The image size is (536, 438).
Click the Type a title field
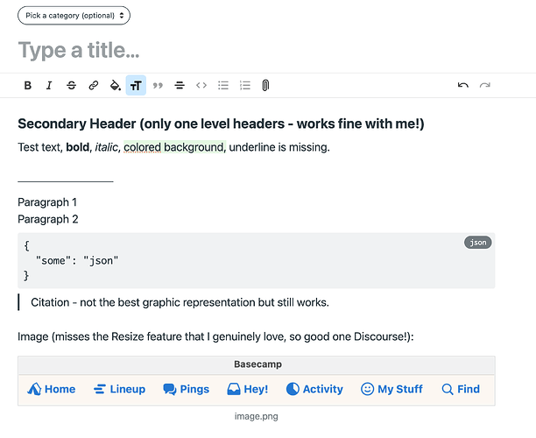pos(79,50)
